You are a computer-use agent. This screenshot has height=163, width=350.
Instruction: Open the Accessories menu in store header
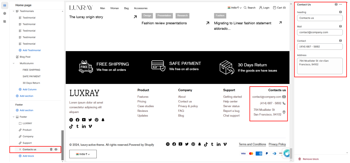tap(140, 8)
